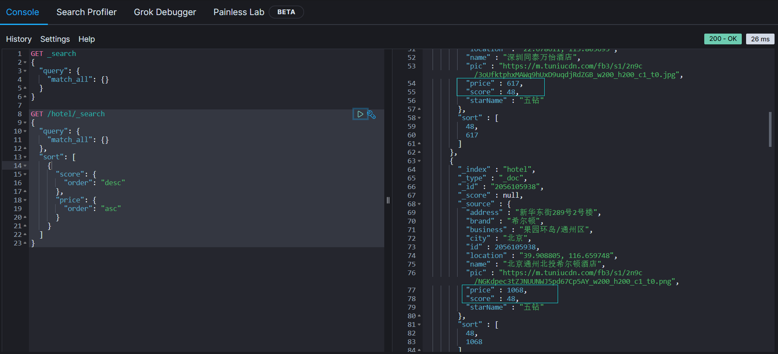Screen dimensions: 778x354
Task: Open the wrench actions menu icon
Action: pyautogui.click(x=371, y=115)
